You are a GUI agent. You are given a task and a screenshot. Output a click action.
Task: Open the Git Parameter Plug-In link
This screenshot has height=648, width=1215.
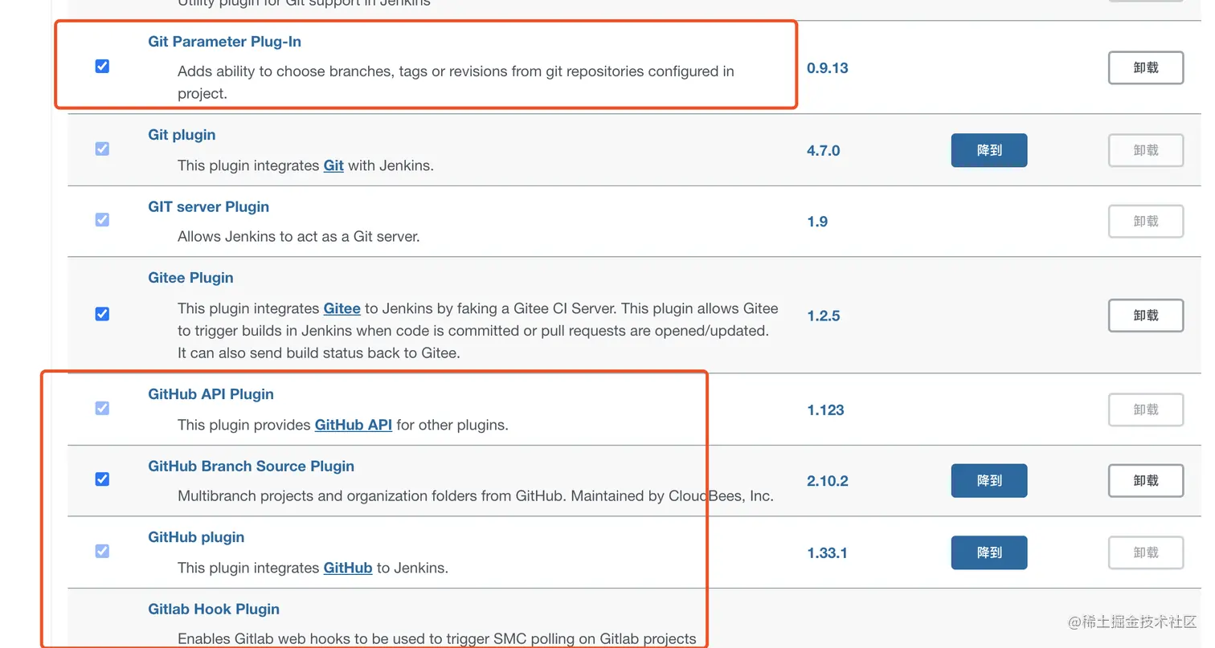(225, 42)
